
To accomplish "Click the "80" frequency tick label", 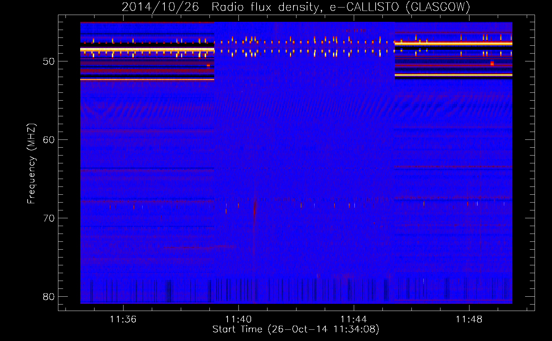I will 49,297.
